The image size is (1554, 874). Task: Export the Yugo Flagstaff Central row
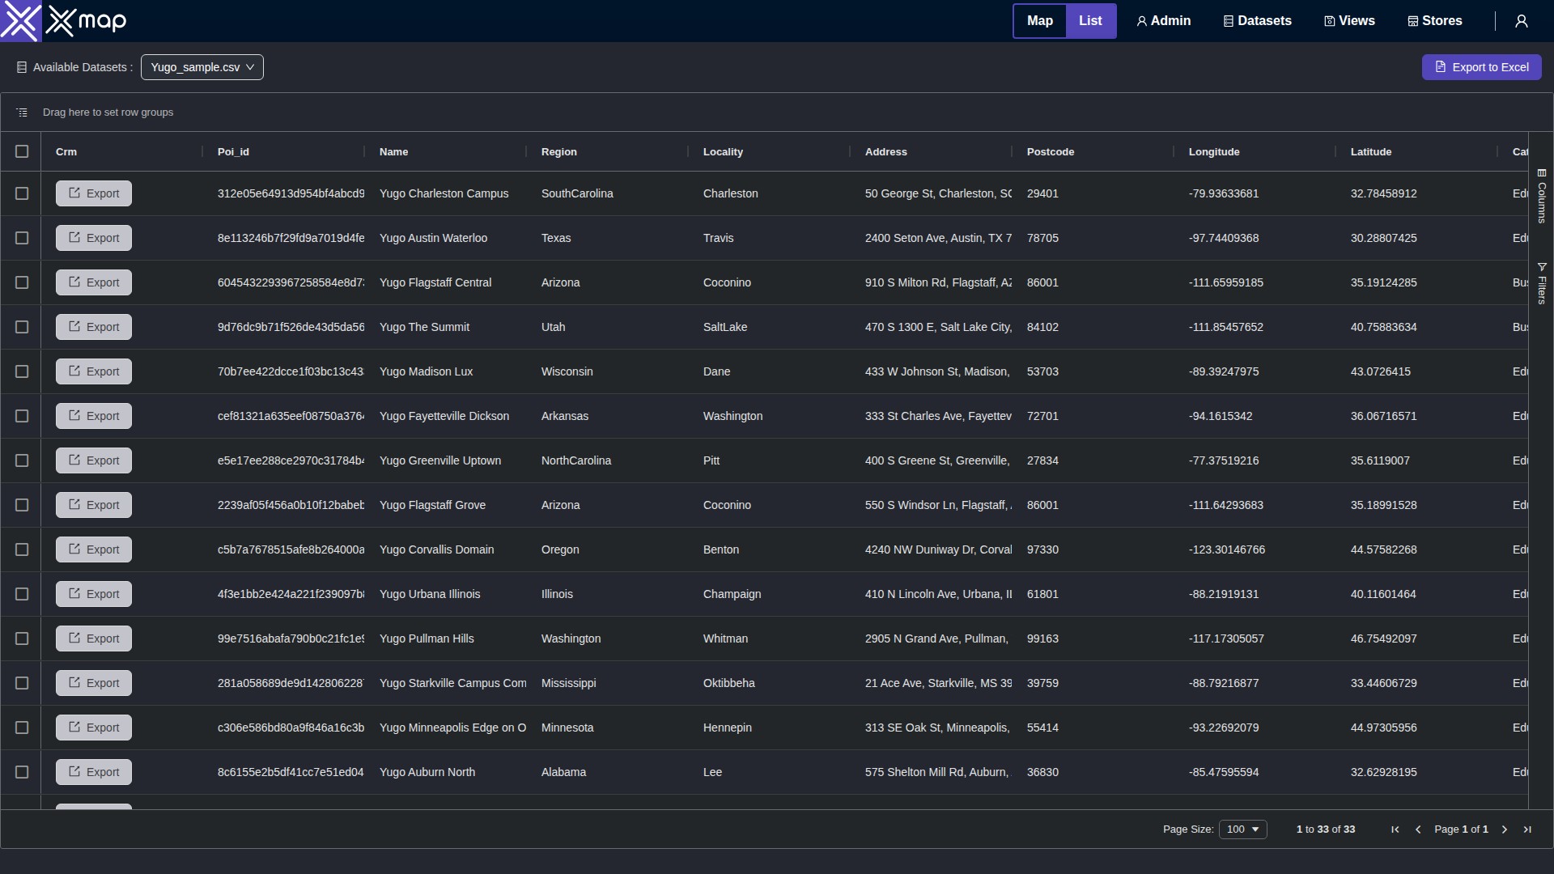[x=94, y=282]
